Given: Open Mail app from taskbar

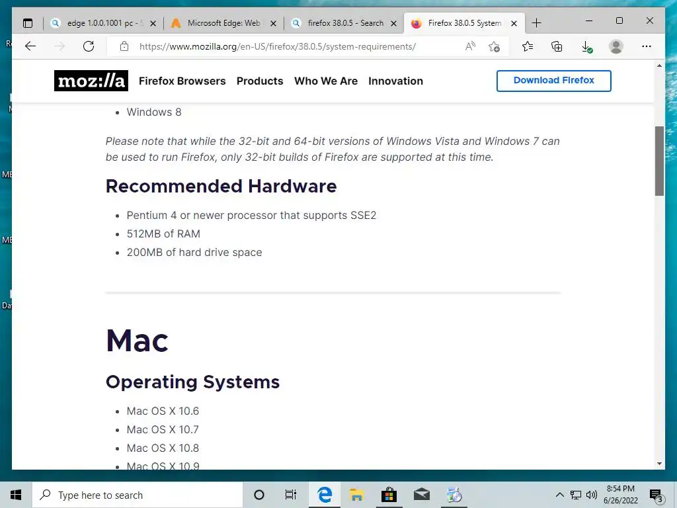Looking at the screenshot, I should click(x=421, y=495).
